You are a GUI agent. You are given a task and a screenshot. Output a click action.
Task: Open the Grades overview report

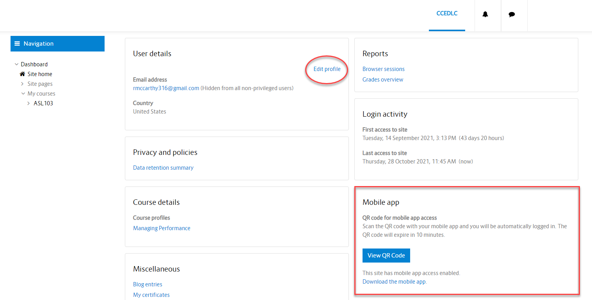pyautogui.click(x=383, y=79)
